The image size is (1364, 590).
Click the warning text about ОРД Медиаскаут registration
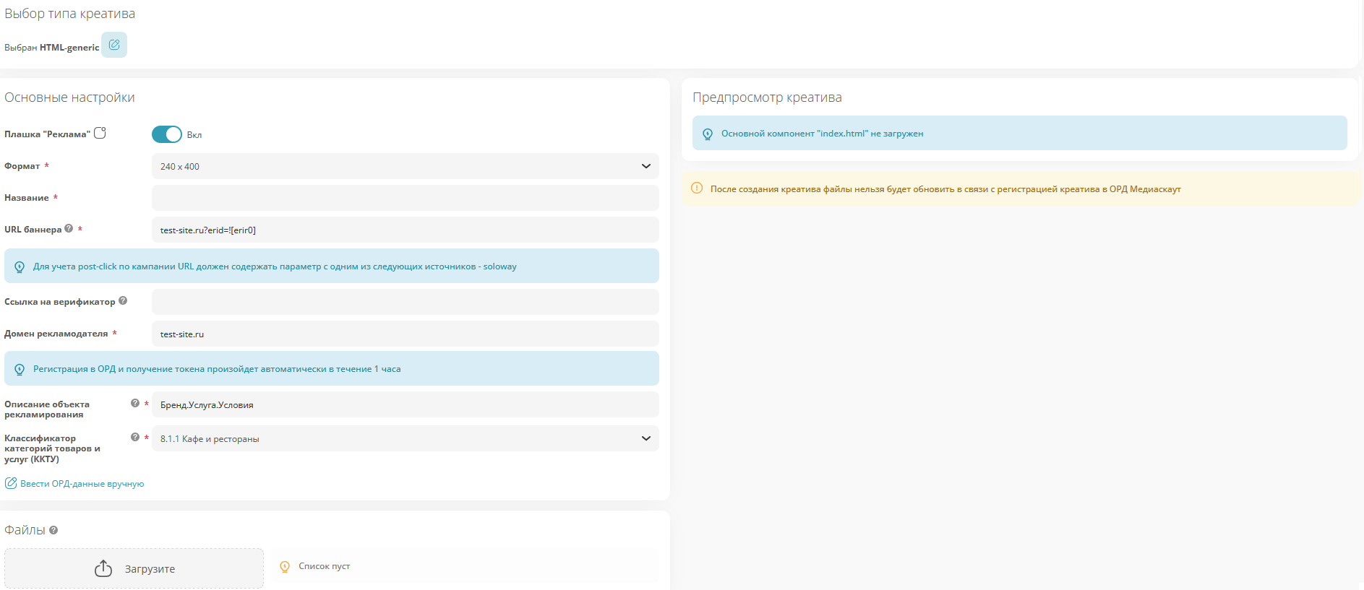945,189
